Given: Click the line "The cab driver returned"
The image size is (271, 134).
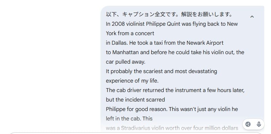Looking at the screenshot, I should click(175, 90).
